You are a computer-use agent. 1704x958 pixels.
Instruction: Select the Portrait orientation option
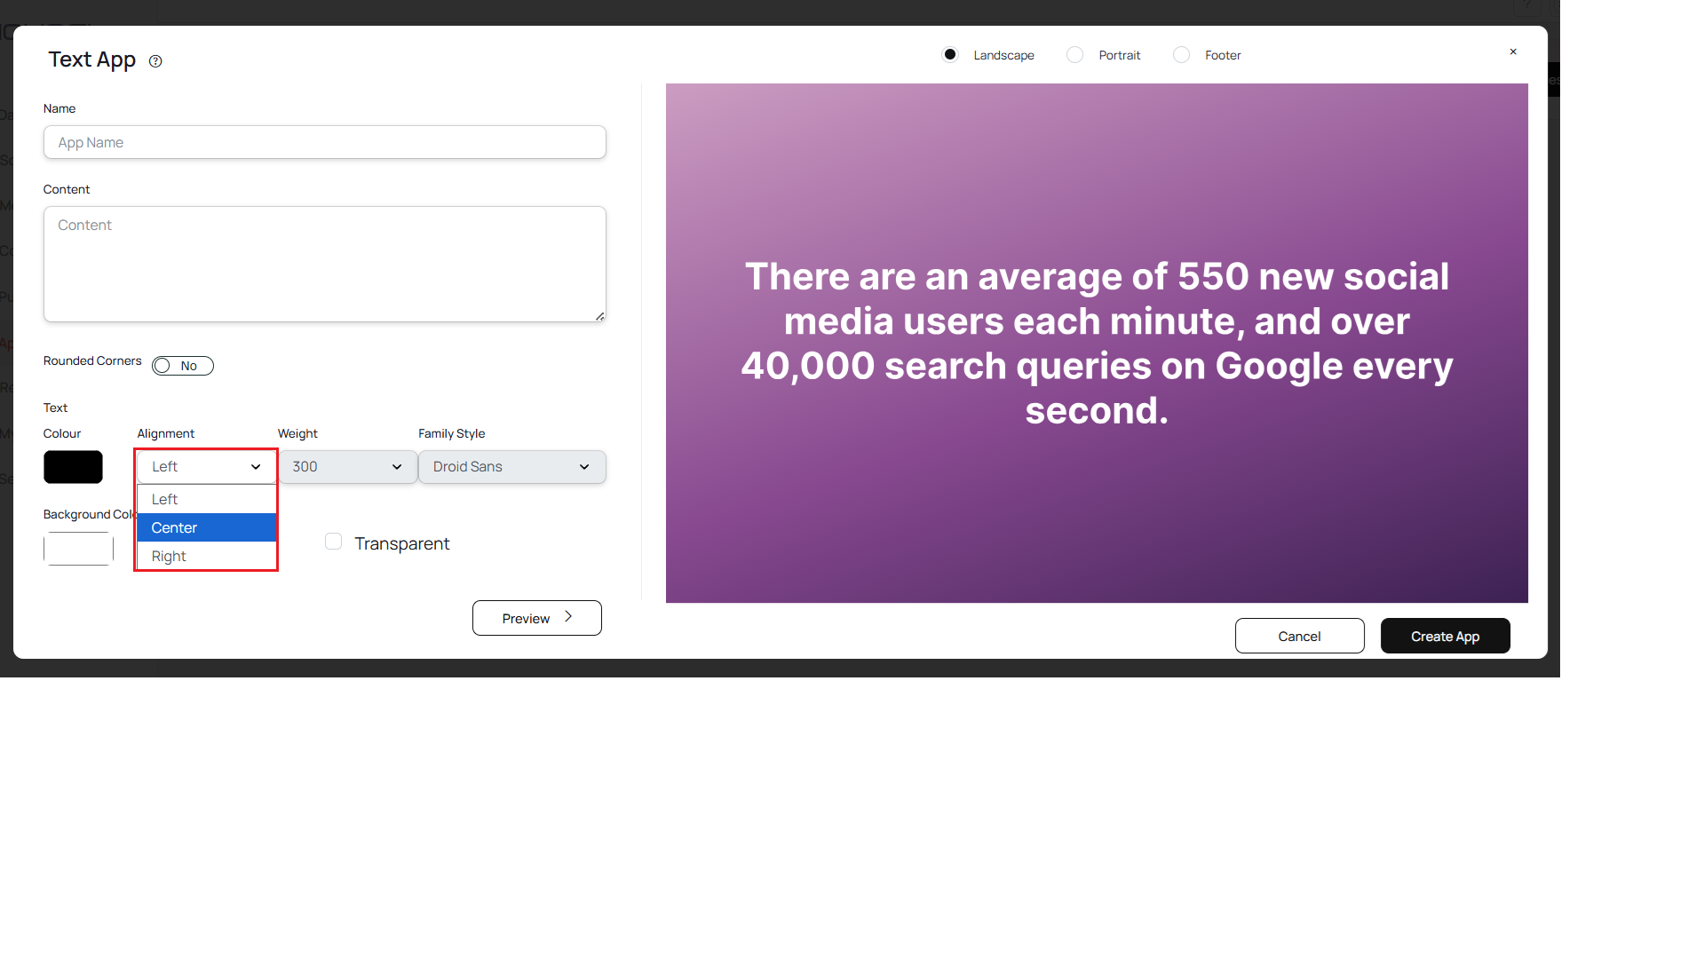point(1074,55)
